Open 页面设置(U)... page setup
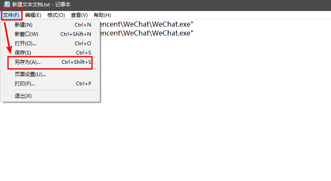The image size is (331, 181). (30, 74)
